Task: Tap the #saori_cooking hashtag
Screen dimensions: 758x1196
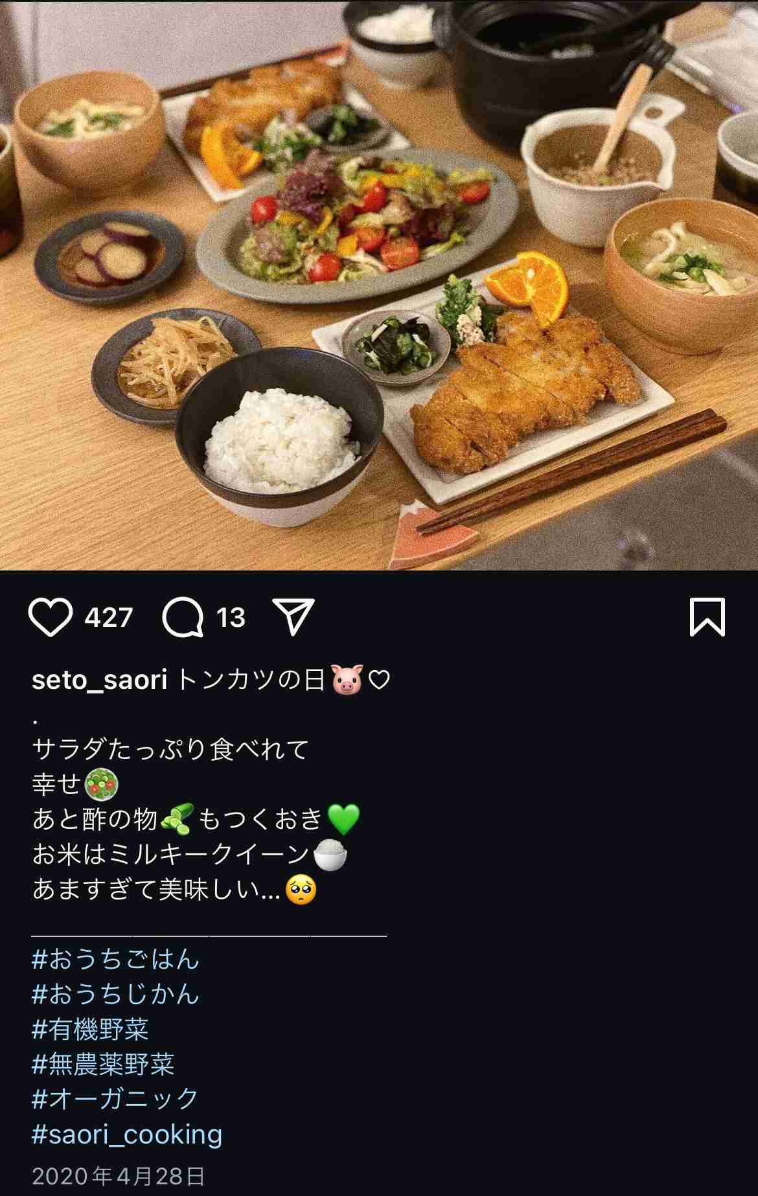Action: 127,1134
